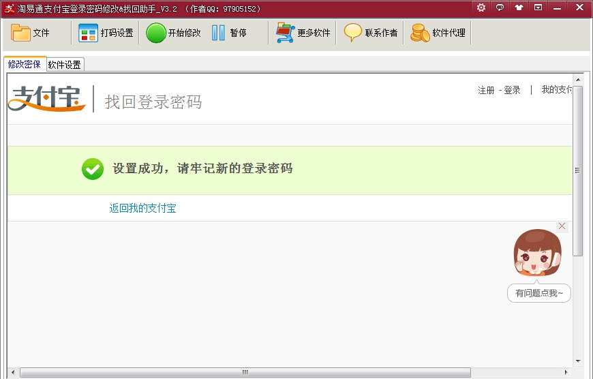Click the vertical scrollbar thumb
The image size is (593, 379).
[x=578, y=171]
